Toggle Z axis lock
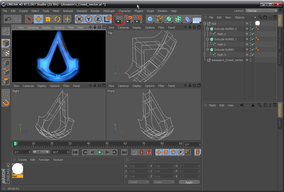This screenshot has width=284, height=192. pos(98,19)
